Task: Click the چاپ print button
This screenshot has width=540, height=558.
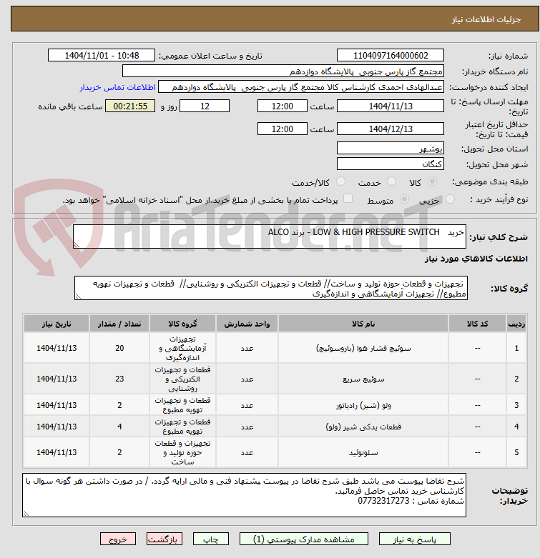Action: [x=211, y=539]
